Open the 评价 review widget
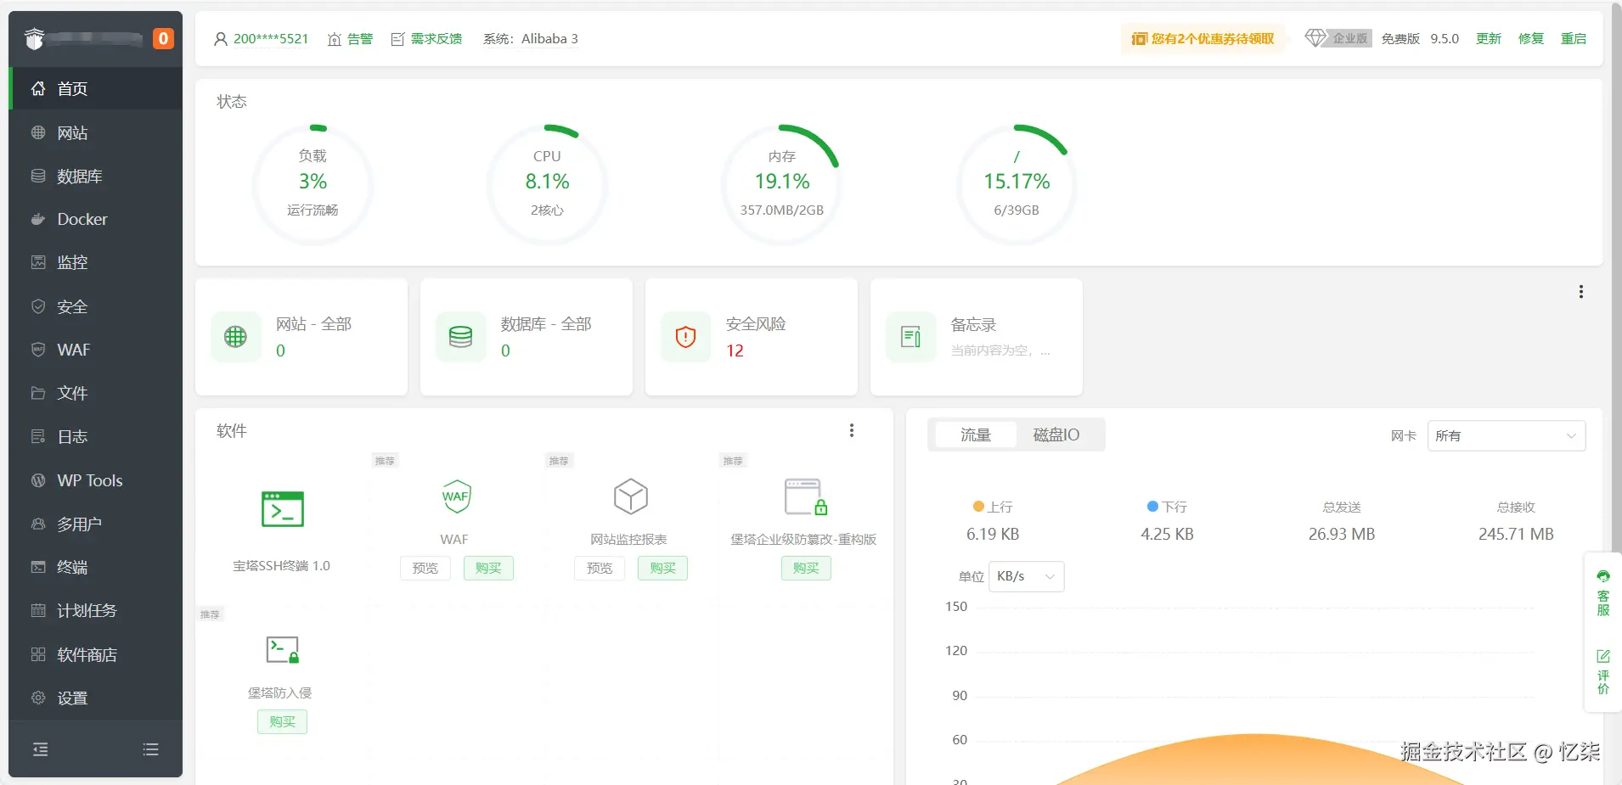This screenshot has height=785, width=1622. click(x=1603, y=671)
